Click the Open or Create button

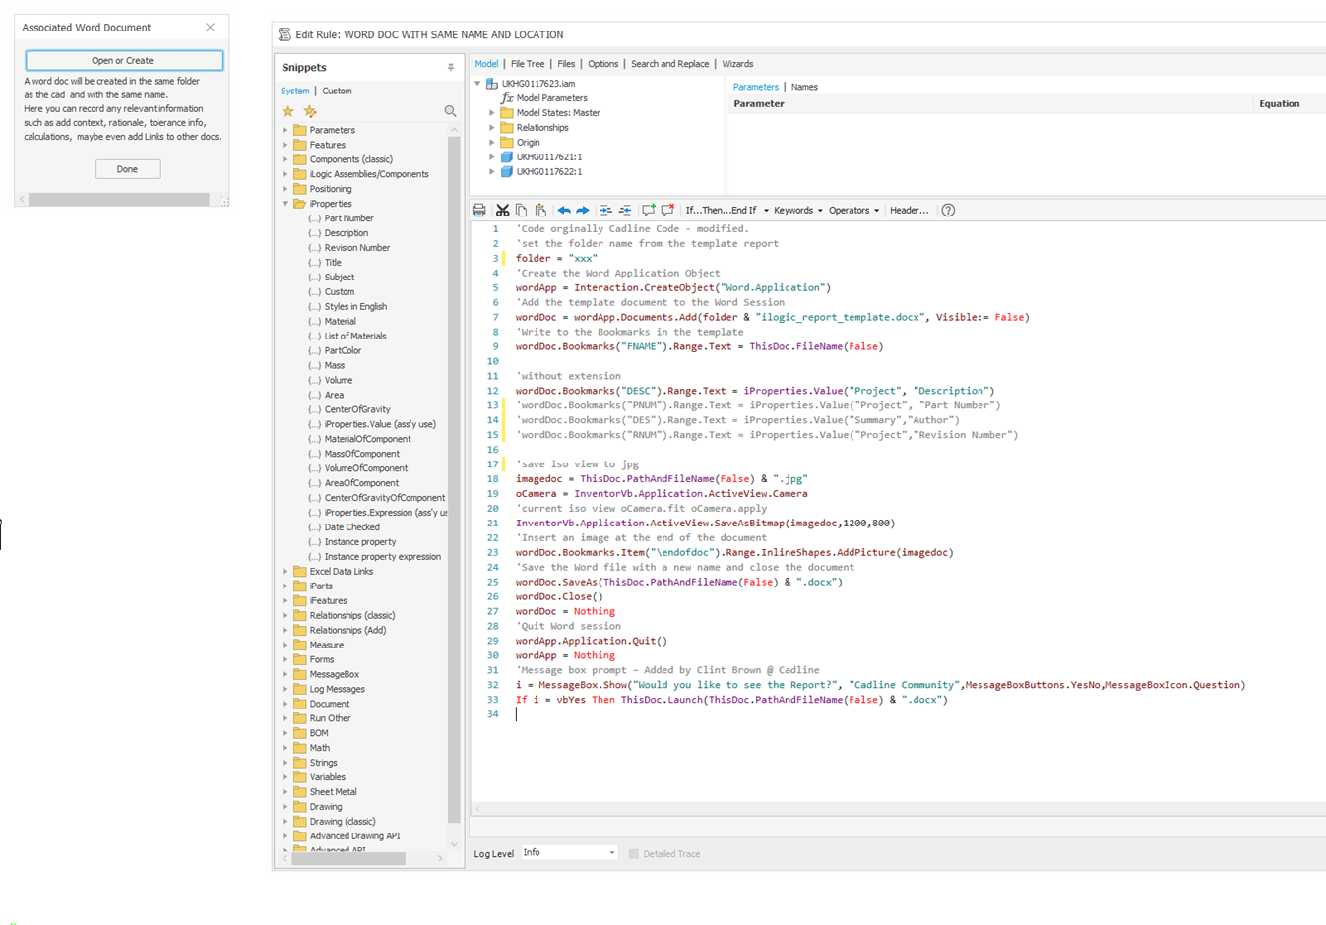point(124,60)
